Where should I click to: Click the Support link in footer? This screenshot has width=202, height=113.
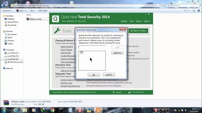[x=117, y=92]
